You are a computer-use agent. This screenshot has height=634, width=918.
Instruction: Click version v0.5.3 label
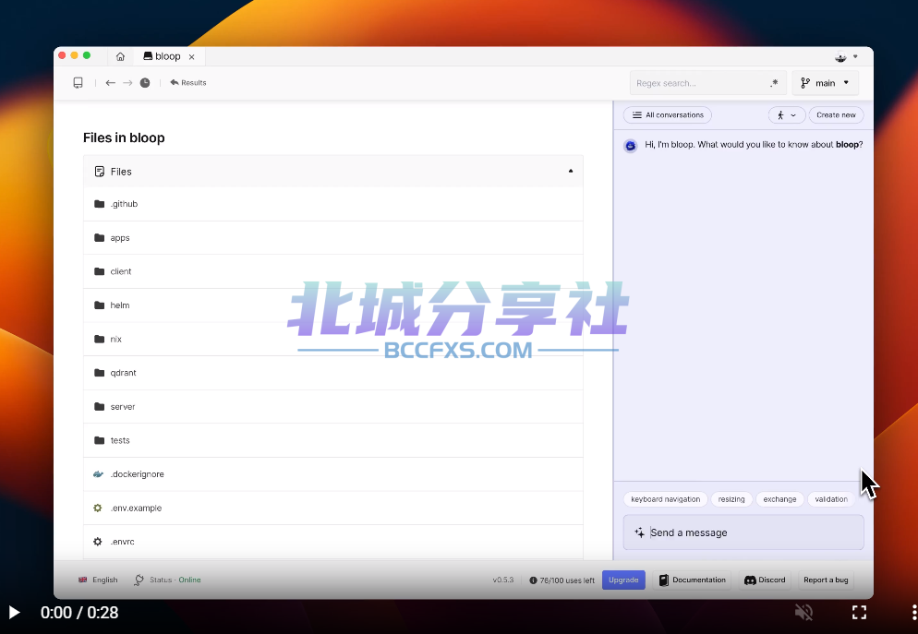(503, 580)
